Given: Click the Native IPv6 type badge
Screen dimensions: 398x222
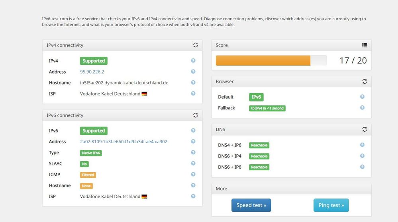Looking at the screenshot, I should [91, 153].
